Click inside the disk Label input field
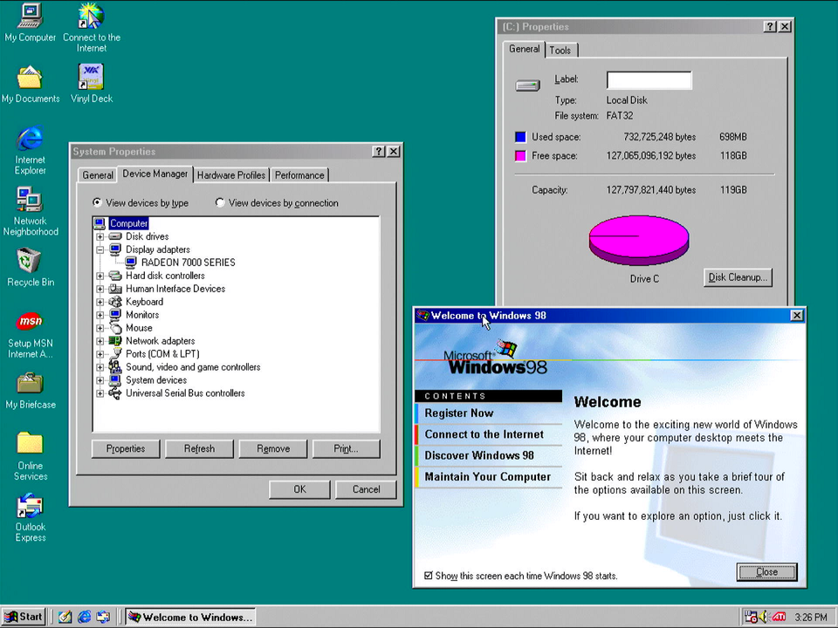The width and height of the screenshot is (838, 628). click(x=649, y=79)
